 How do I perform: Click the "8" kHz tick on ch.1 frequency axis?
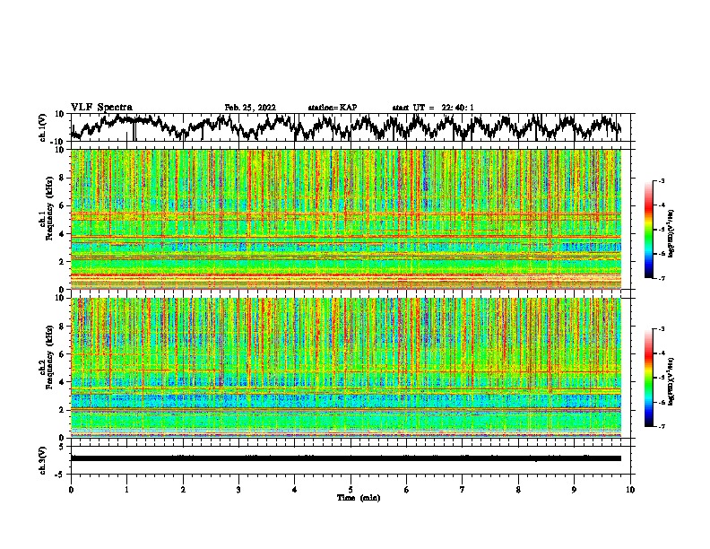[62, 178]
